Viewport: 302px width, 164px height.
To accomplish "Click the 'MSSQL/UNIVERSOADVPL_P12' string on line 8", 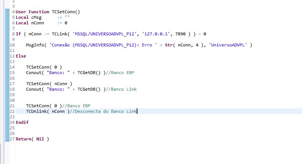I will 104,34.
